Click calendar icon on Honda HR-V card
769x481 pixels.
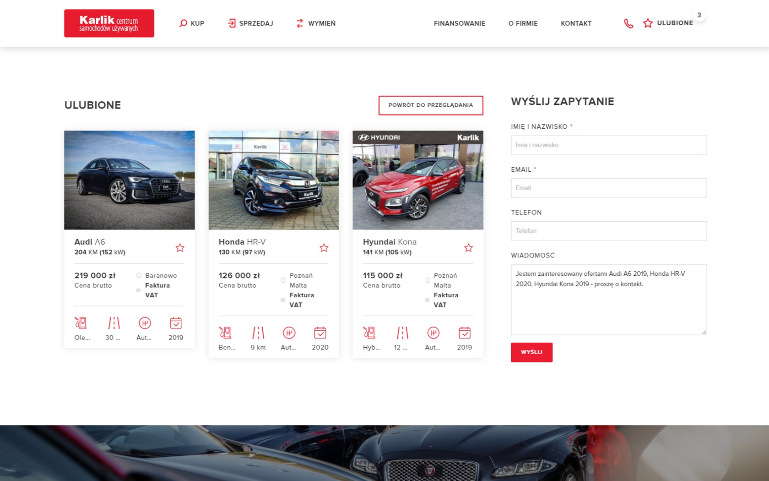click(320, 333)
